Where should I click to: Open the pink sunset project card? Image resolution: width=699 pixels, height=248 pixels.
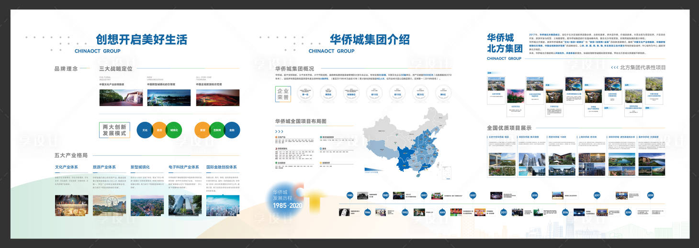coord(515,103)
